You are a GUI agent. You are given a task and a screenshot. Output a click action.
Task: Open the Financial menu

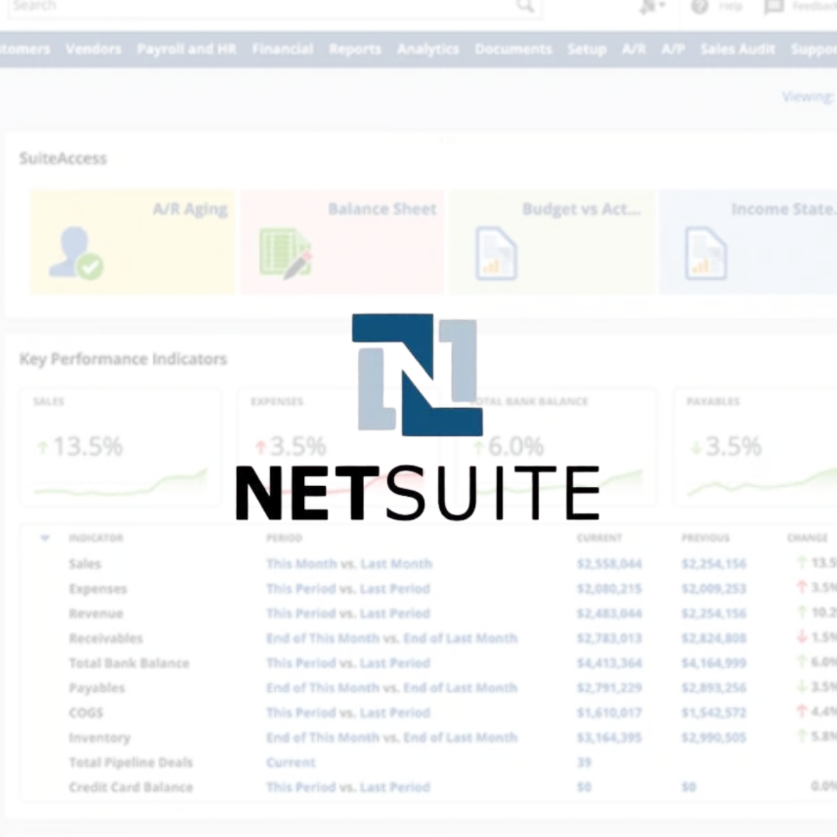[x=282, y=49]
